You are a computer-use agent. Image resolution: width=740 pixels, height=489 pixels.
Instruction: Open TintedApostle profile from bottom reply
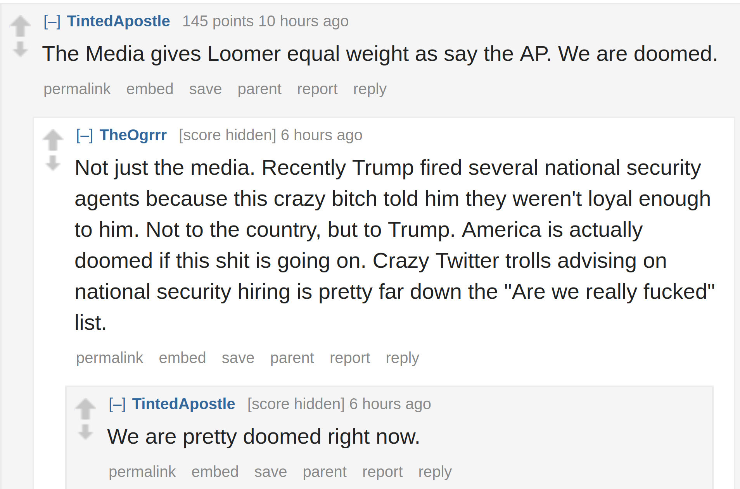[x=183, y=404]
